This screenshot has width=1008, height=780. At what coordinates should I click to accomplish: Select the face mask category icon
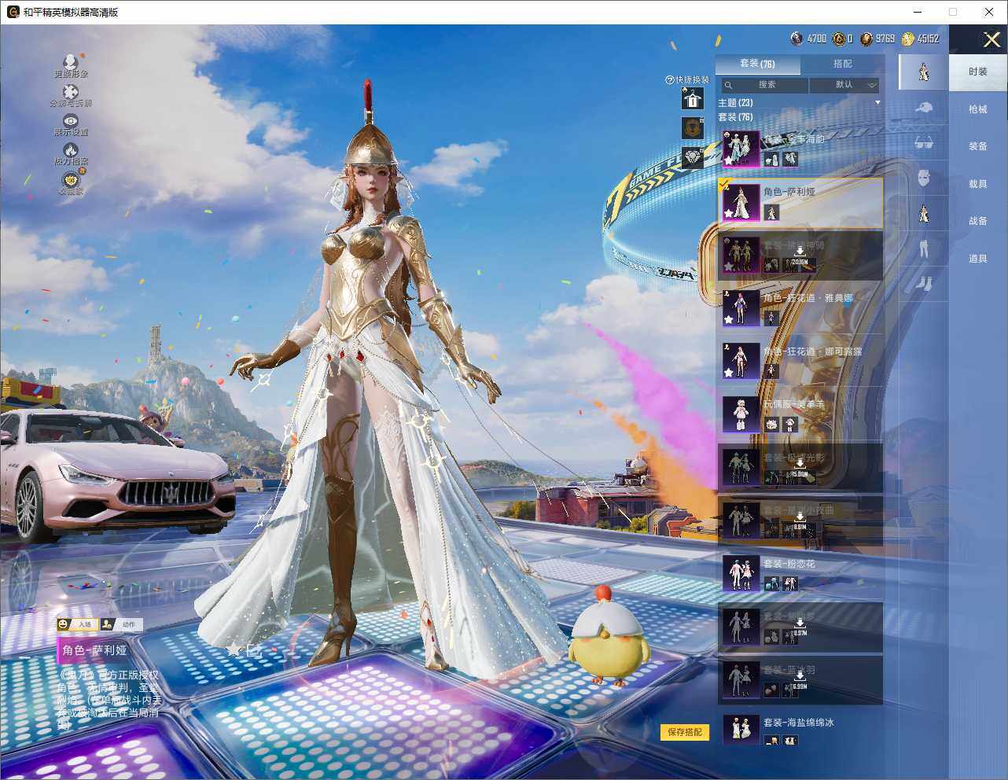coord(924,178)
